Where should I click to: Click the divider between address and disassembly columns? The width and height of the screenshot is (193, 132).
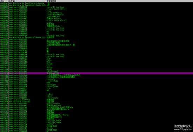pyautogui.click(x=8, y=67)
